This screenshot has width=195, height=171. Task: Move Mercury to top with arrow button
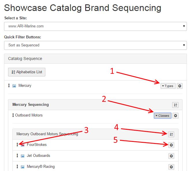coord(180,86)
